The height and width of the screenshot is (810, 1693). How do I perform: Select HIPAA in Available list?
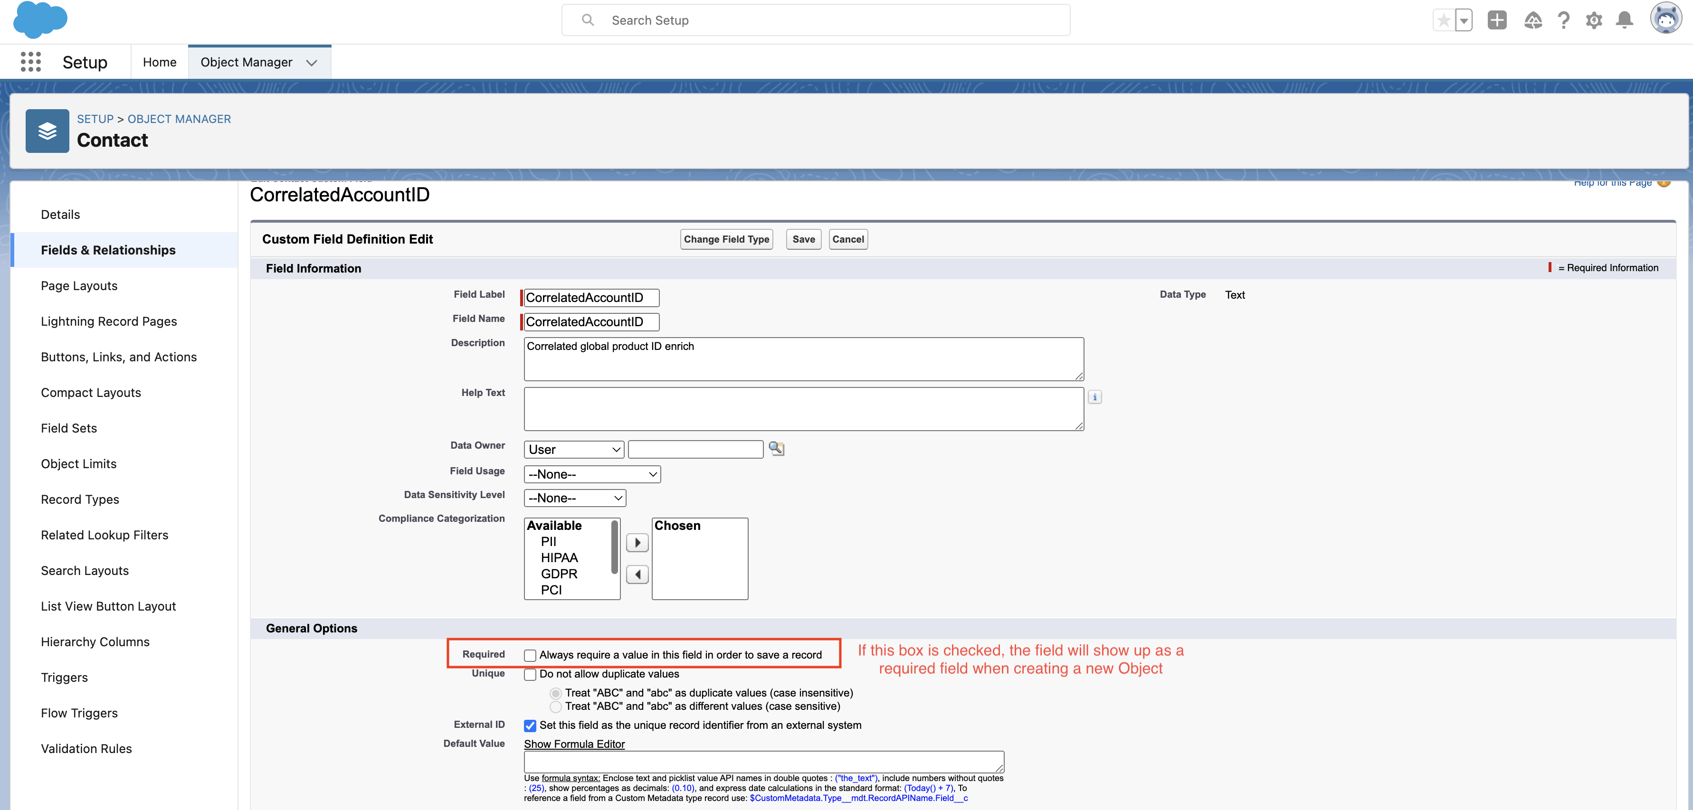559,558
